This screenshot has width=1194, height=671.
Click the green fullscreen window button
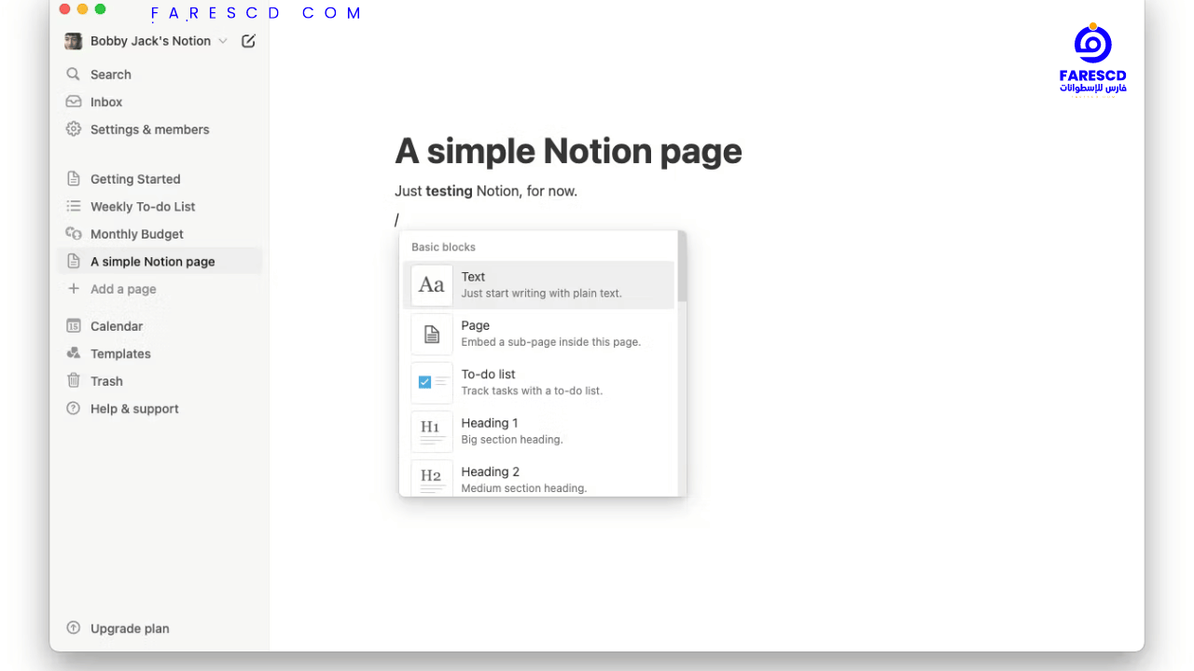pyautogui.click(x=100, y=9)
